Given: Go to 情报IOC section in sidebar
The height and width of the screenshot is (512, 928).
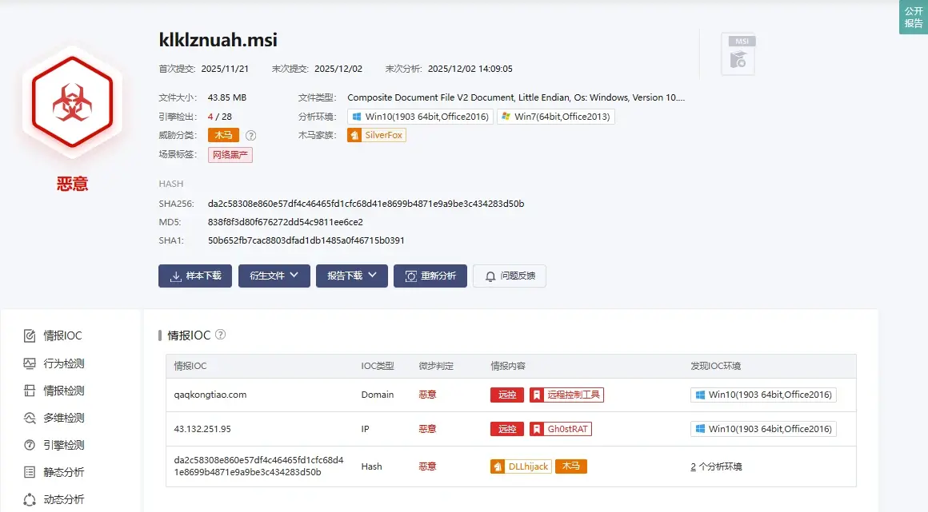Looking at the screenshot, I should (62, 335).
